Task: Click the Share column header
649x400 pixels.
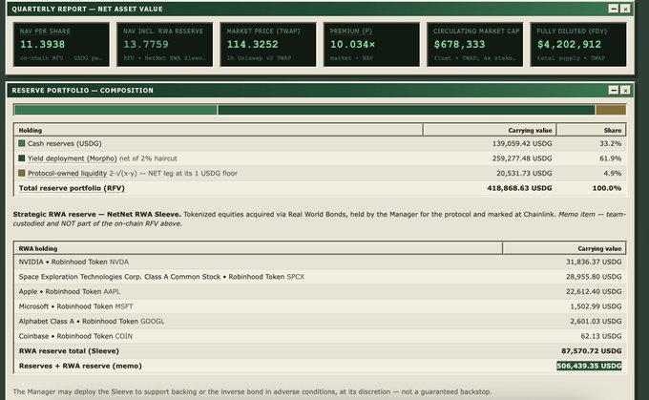Action: click(x=591, y=130)
